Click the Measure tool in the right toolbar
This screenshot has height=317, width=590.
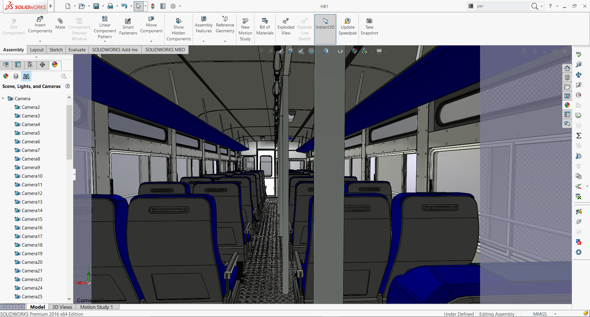579,64
